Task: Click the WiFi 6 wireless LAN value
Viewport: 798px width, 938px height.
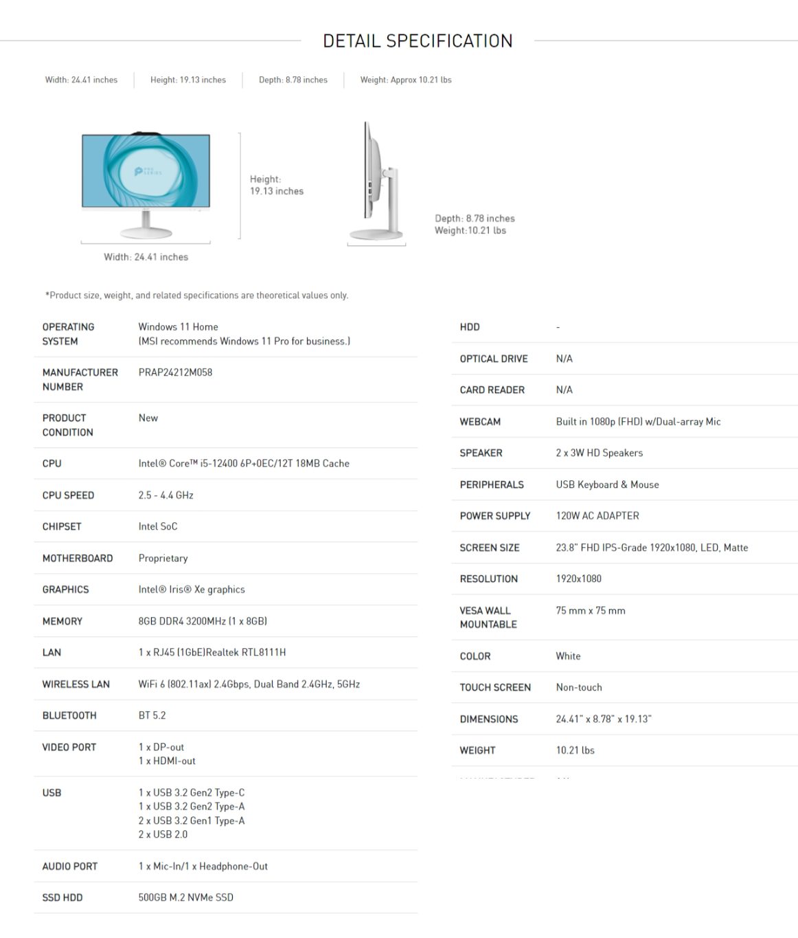Action: [x=249, y=684]
